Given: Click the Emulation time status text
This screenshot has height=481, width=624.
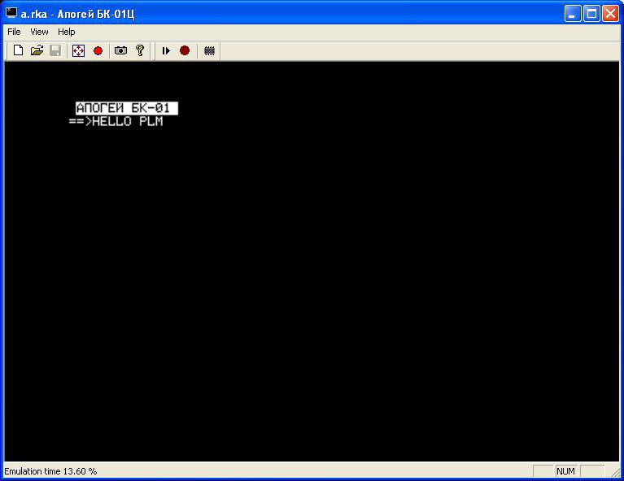Looking at the screenshot, I should pyautogui.click(x=50, y=471).
